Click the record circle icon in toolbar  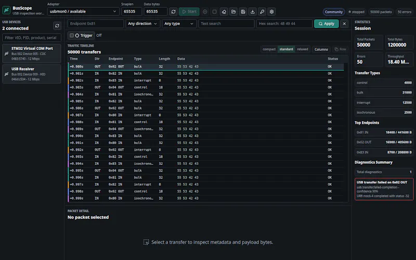(x=205, y=11)
